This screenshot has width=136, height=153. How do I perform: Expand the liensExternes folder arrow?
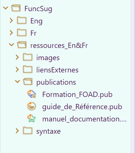pos(17,69)
